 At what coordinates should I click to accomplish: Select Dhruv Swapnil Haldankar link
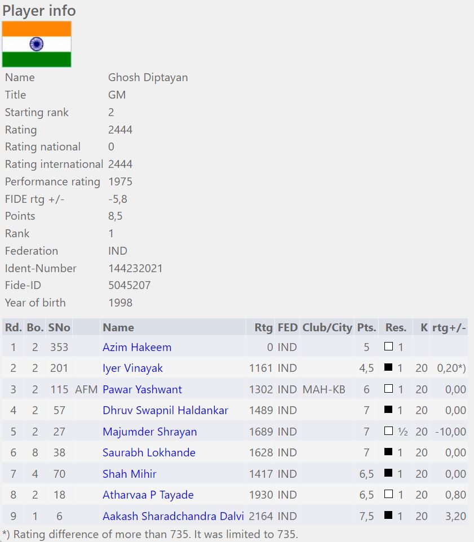click(165, 411)
